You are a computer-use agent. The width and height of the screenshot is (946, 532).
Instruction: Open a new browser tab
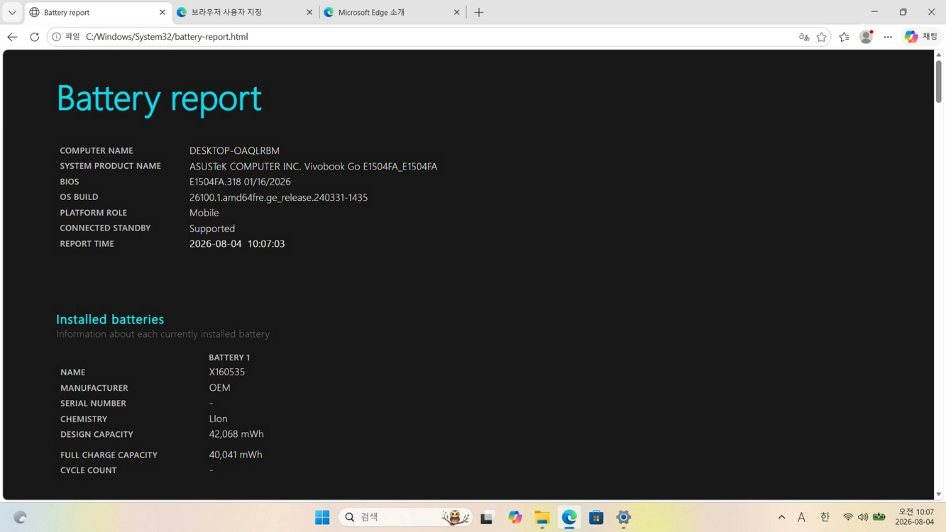coord(479,12)
